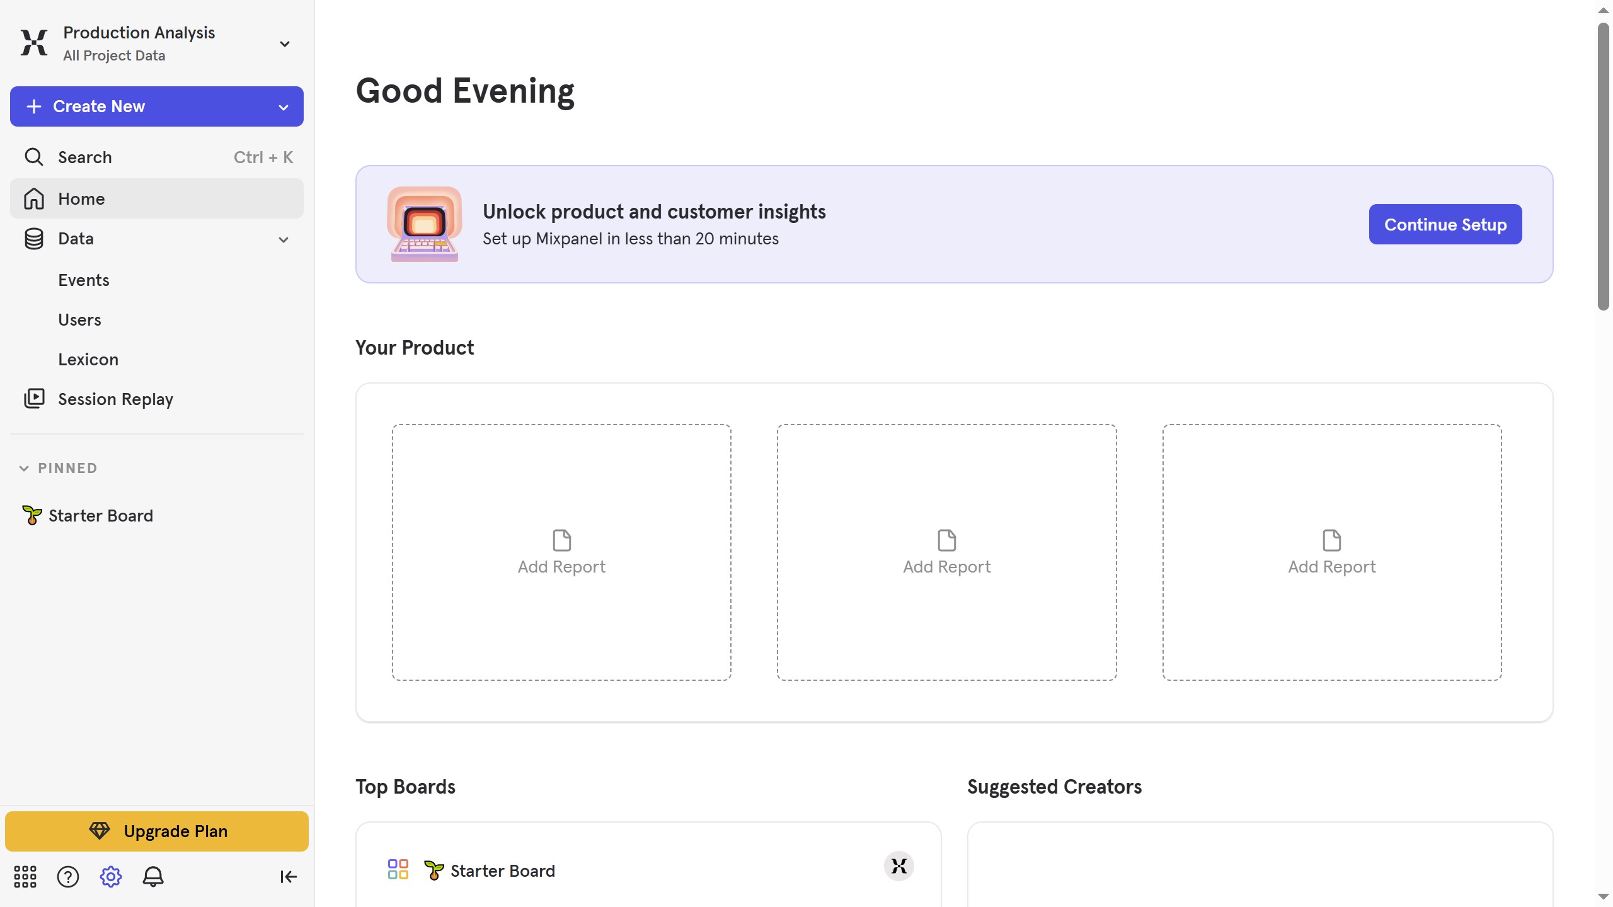Click the middle Add Report document icon
Image resolution: width=1613 pixels, height=907 pixels.
(947, 540)
